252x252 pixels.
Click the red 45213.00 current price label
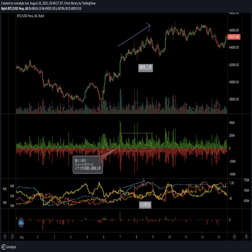(x=234, y=37)
